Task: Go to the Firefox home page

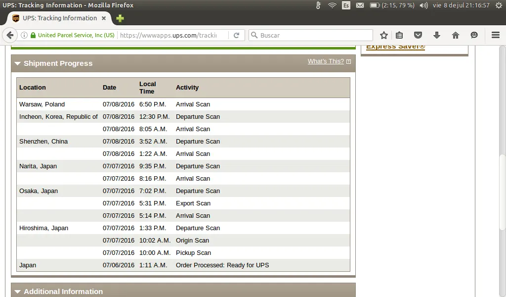Action: pos(455,35)
